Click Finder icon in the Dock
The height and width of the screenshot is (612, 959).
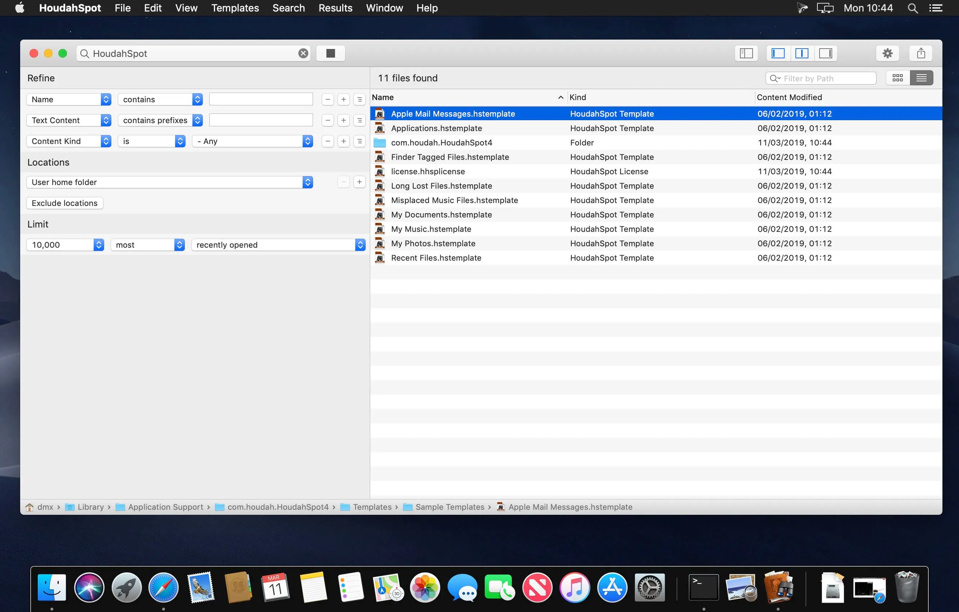[52, 587]
